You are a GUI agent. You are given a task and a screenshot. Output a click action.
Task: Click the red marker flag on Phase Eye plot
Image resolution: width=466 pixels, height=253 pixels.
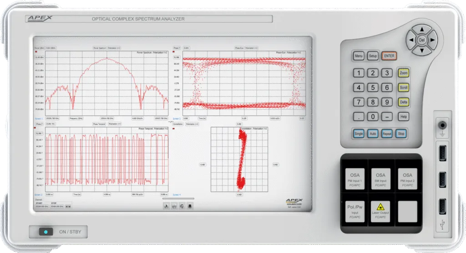tap(174, 52)
